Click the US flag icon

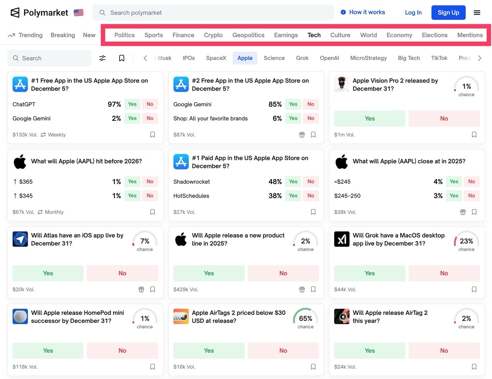click(79, 13)
